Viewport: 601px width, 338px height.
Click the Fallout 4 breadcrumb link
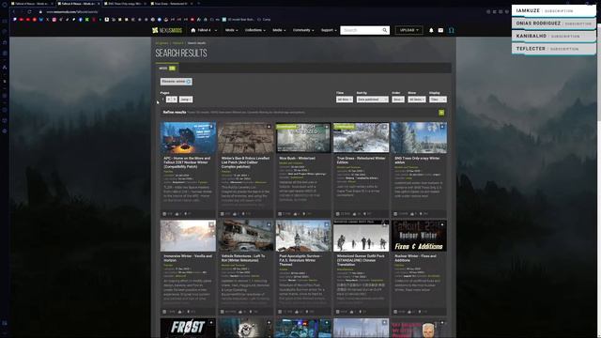[x=177, y=43]
